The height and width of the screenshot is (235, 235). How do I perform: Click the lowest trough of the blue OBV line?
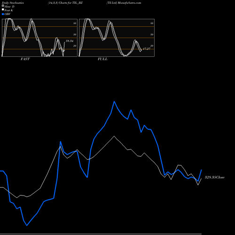(x=27, y=225)
